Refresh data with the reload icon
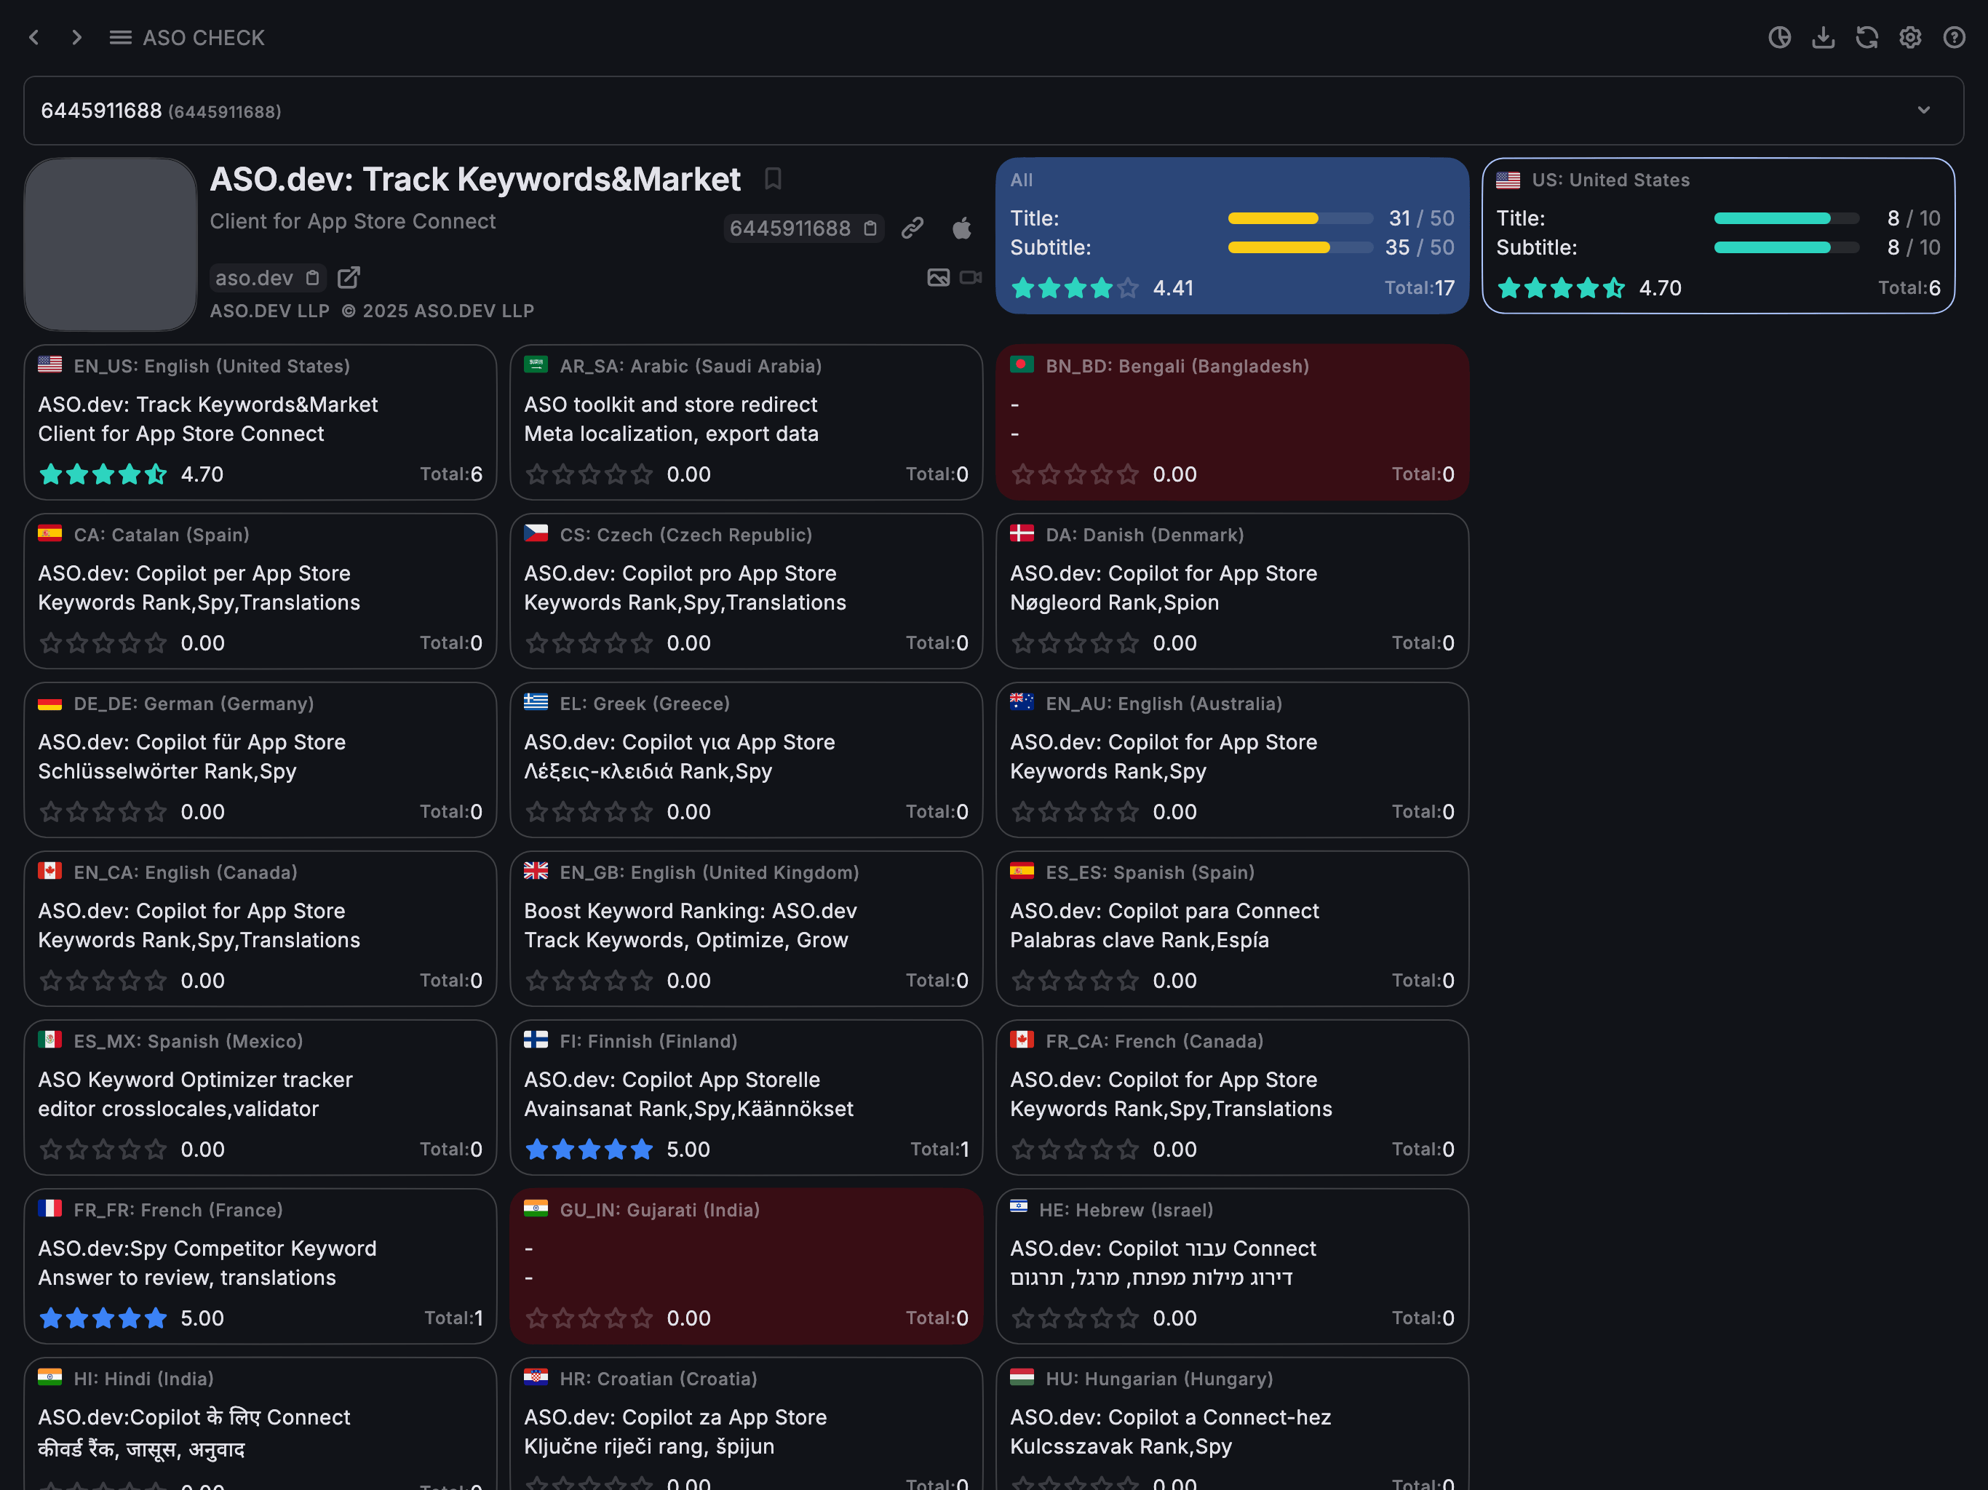This screenshot has height=1490, width=1988. [x=1866, y=38]
